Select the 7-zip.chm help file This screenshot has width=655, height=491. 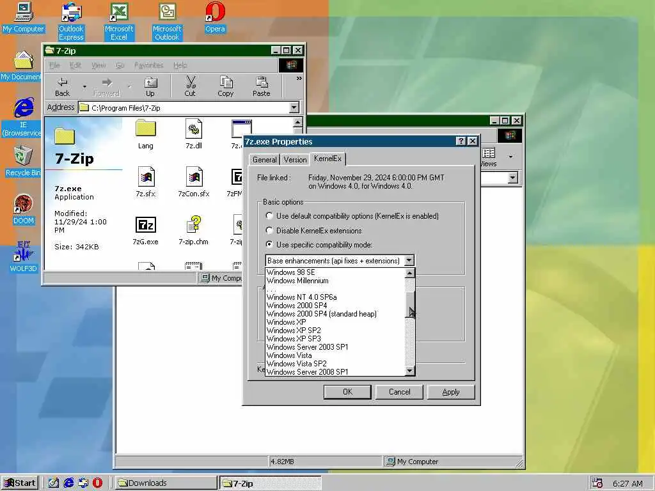[193, 230]
